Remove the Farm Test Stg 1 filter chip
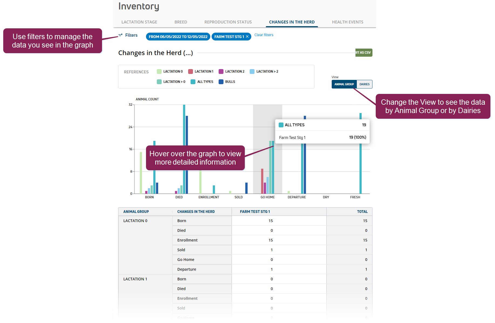 [247, 37]
